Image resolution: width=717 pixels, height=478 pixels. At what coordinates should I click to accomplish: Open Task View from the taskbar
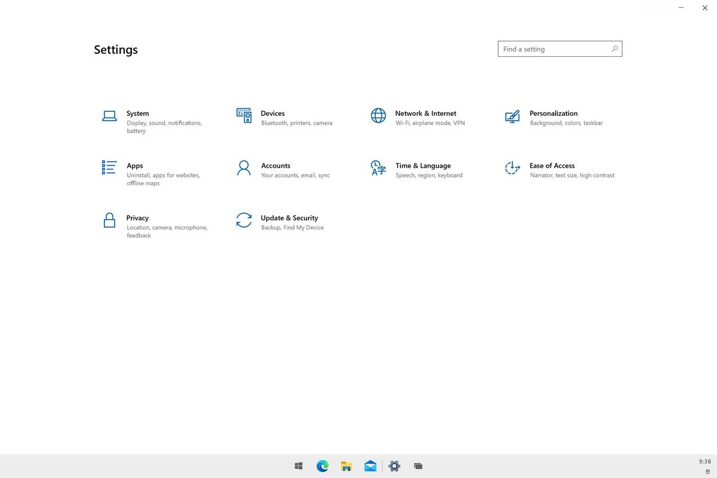418,465
